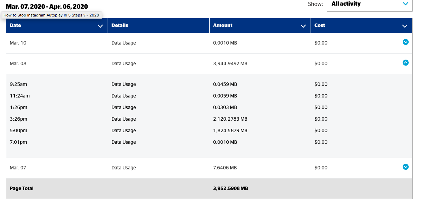
Task: Click the $0.00 cost in Mar. 08 row
Action: tap(321, 63)
